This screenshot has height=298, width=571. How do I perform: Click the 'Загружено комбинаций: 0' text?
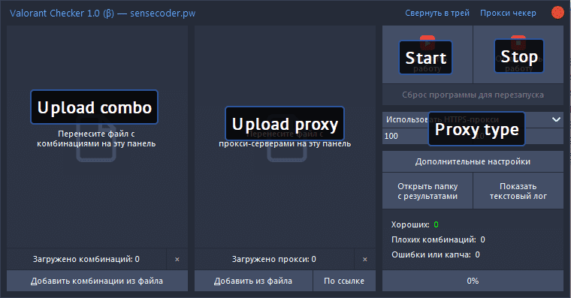coord(86,260)
